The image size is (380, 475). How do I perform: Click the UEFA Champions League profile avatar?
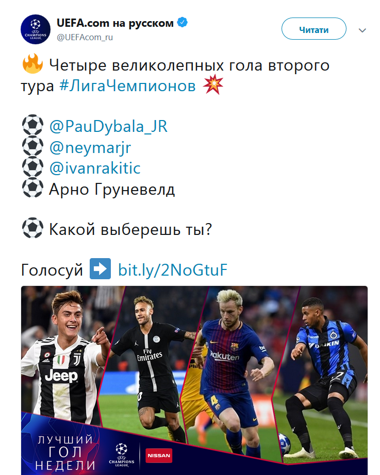point(36,29)
